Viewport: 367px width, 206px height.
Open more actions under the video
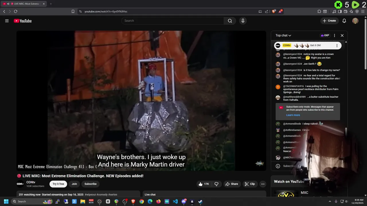click(263, 184)
